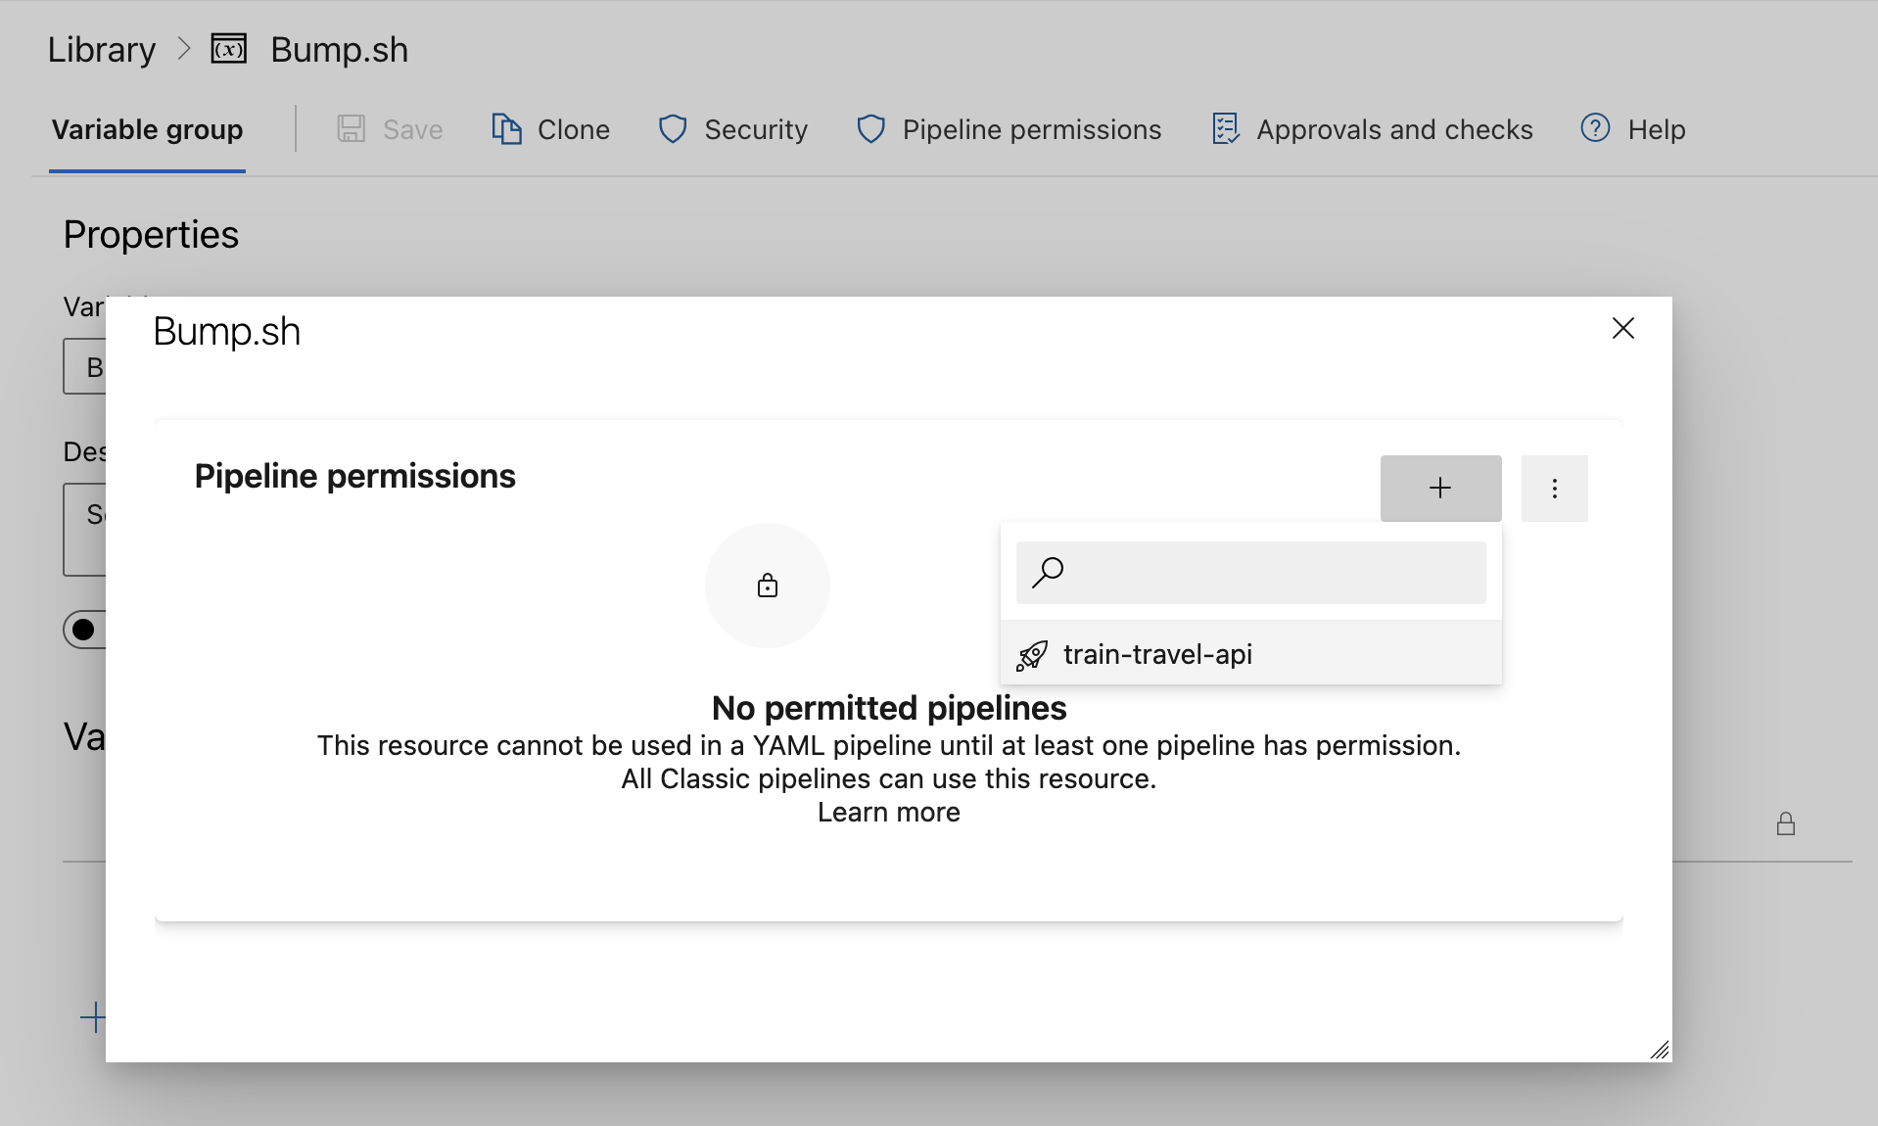Click the lock icon in variables row
Screen dimensions: 1878x1126
(x=1785, y=823)
